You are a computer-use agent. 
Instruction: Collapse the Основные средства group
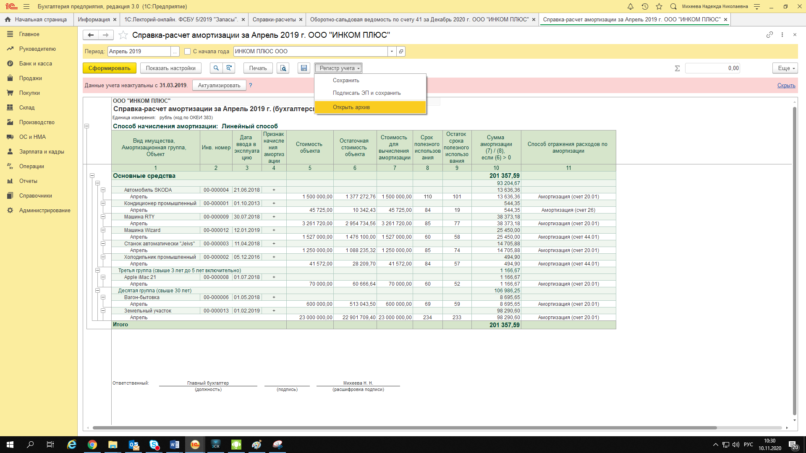pyautogui.click(x=92, y=176)
